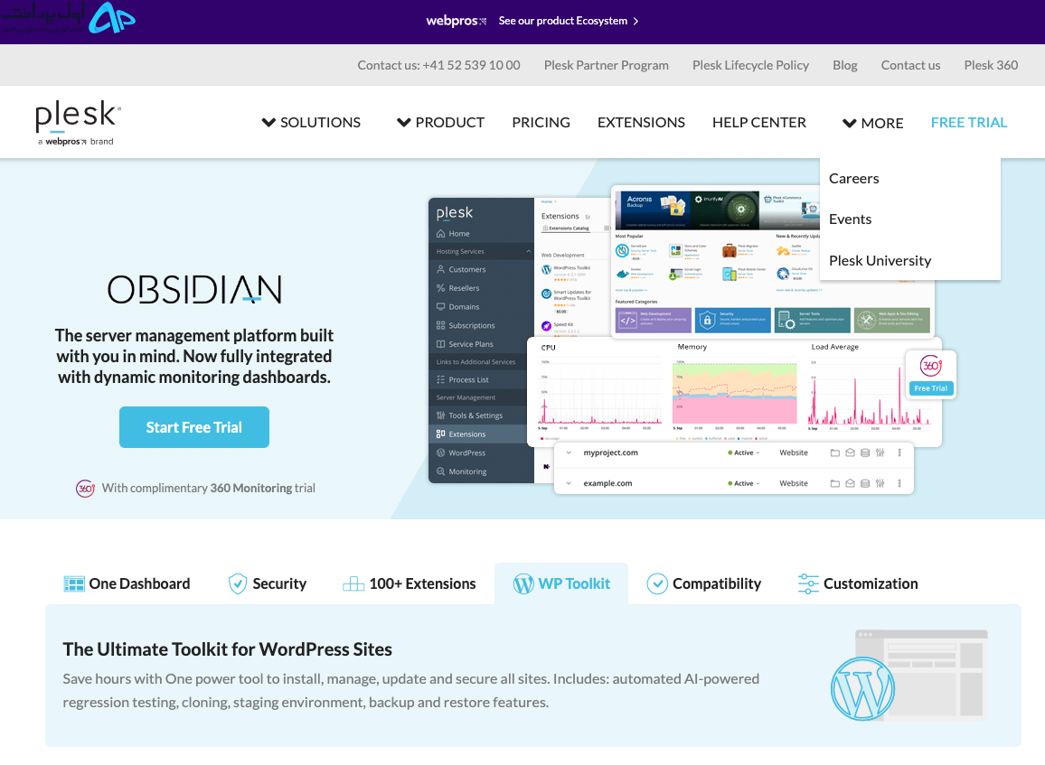
Task: Expand the Solutions menu chevron
Action: (268, 123)
